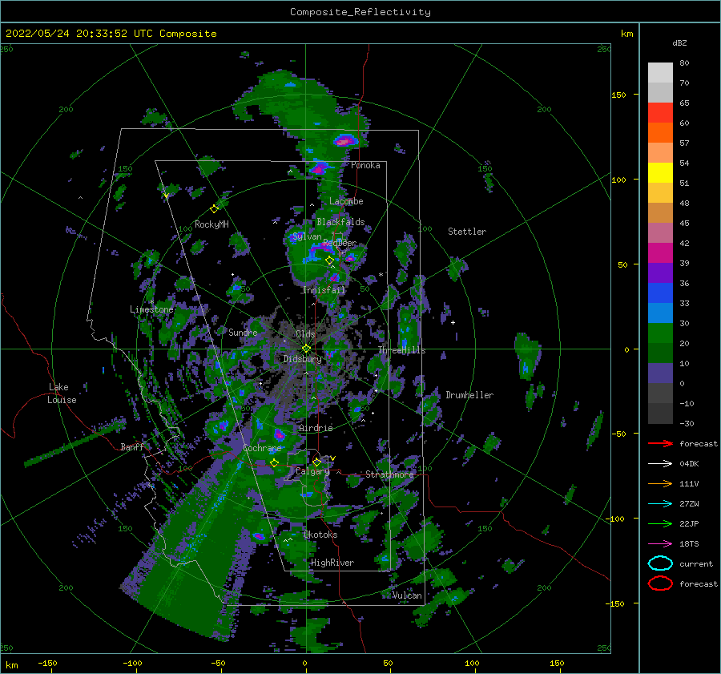
Task: Click the magenta 18TS arrow icon
Action: coord(660,544)
